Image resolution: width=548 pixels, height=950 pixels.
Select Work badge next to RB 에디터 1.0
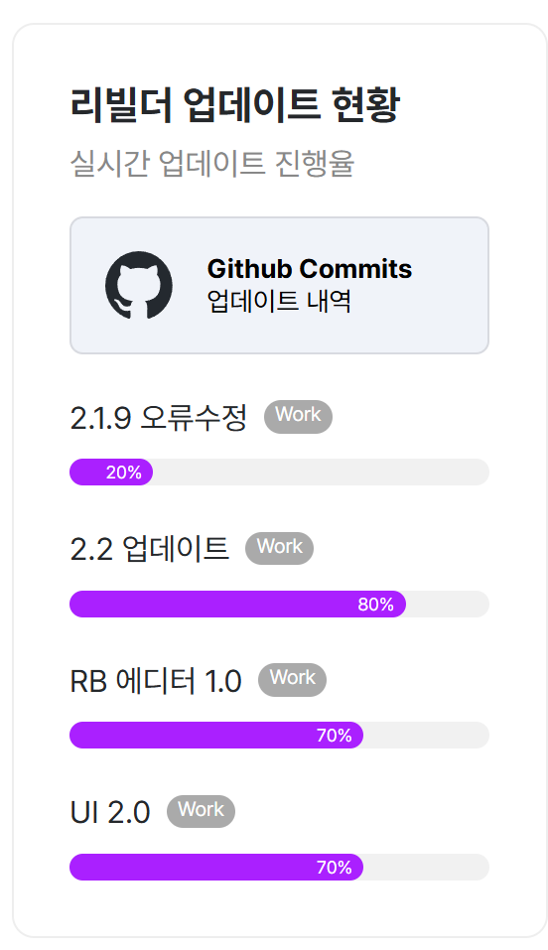point(292,680)
